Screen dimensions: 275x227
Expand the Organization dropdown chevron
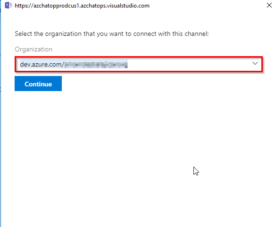point(255,63)
